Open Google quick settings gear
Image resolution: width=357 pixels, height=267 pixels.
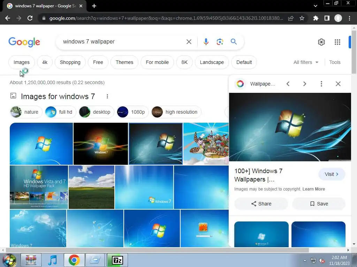tap(321, 42)
